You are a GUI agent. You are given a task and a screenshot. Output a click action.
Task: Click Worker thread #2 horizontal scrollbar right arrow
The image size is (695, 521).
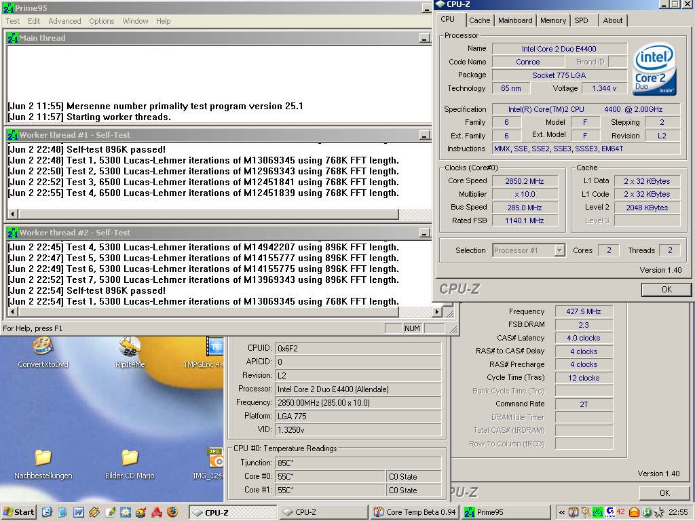[x=437, y=312]
